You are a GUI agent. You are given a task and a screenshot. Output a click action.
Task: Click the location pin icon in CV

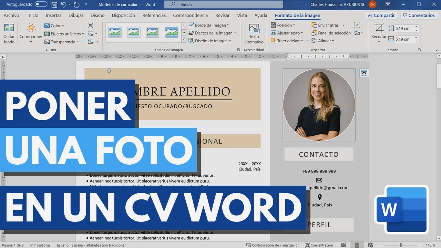(x=319, y=197)
